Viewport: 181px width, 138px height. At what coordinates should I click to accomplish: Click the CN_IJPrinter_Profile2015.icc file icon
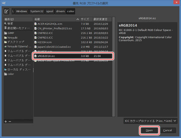pyautogui.click(x=35, y=29)
